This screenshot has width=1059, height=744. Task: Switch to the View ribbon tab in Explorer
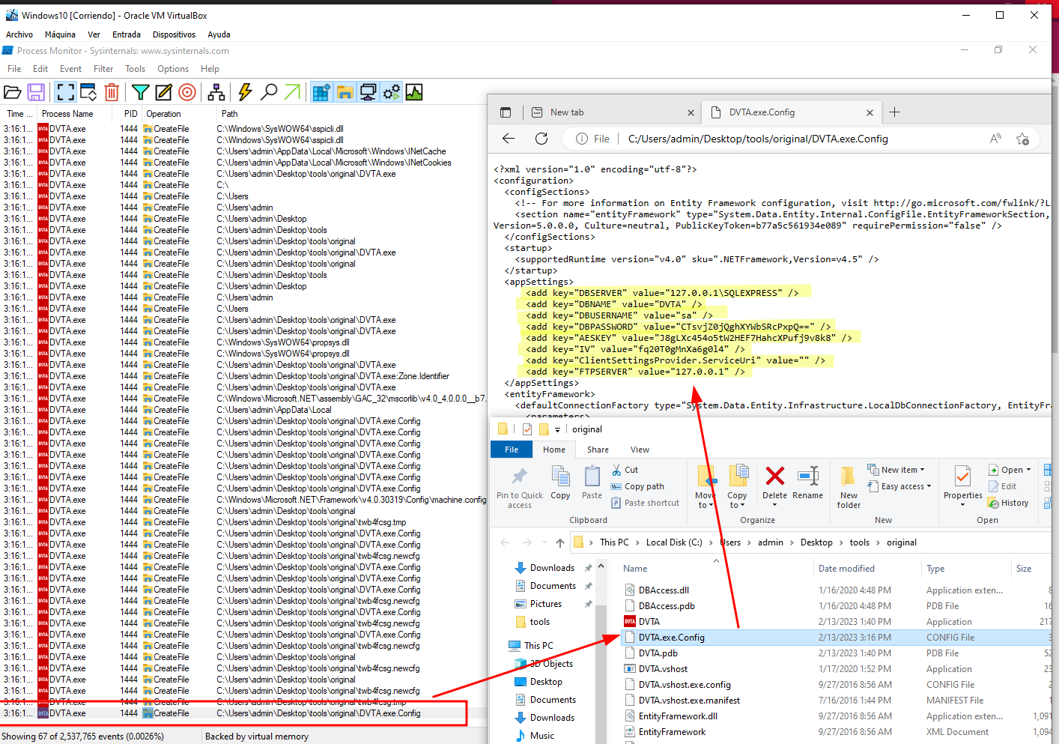point(640,450)
